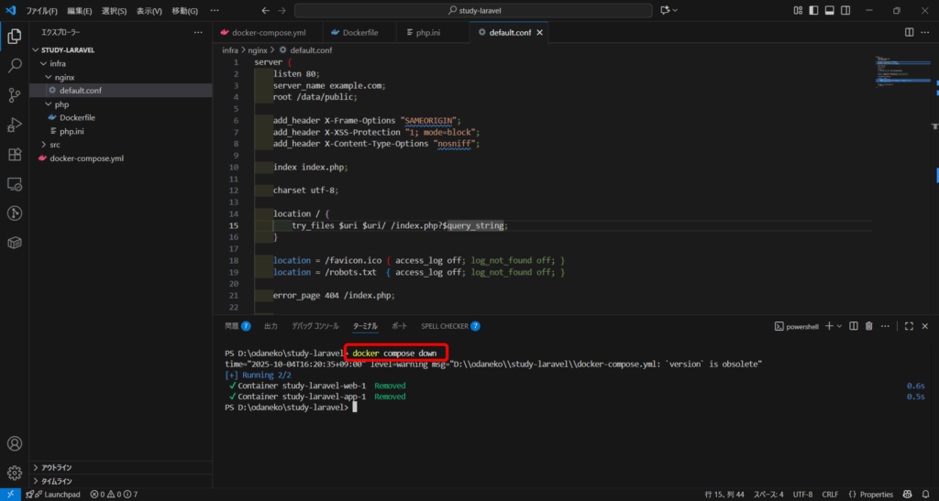Split the editor to the right
This screenshot has height=501, width=939.
coord(909,32)
